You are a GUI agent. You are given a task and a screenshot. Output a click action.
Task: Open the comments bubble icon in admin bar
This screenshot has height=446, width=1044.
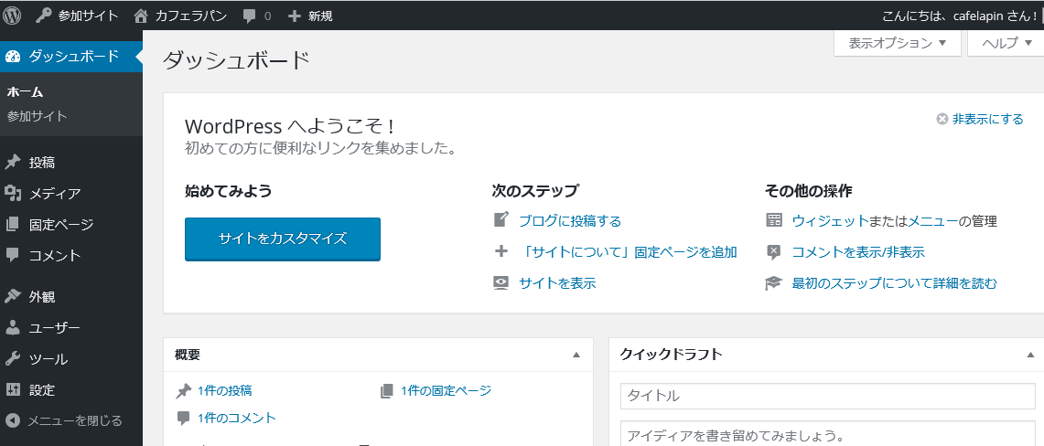(250, 16)
